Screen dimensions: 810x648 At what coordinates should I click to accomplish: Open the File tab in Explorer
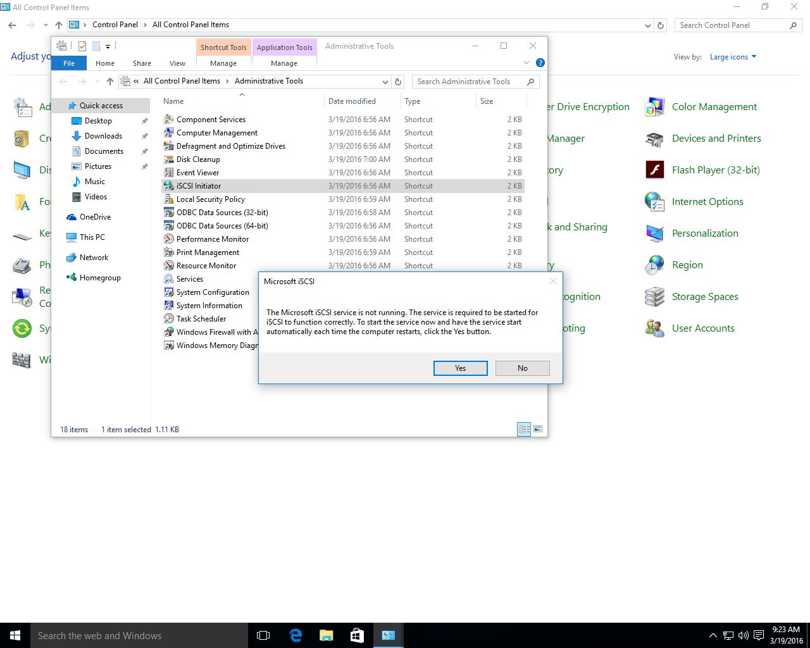(x=69, y=63)
